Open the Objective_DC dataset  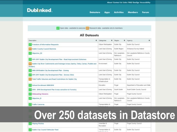[x=37, y=53]
